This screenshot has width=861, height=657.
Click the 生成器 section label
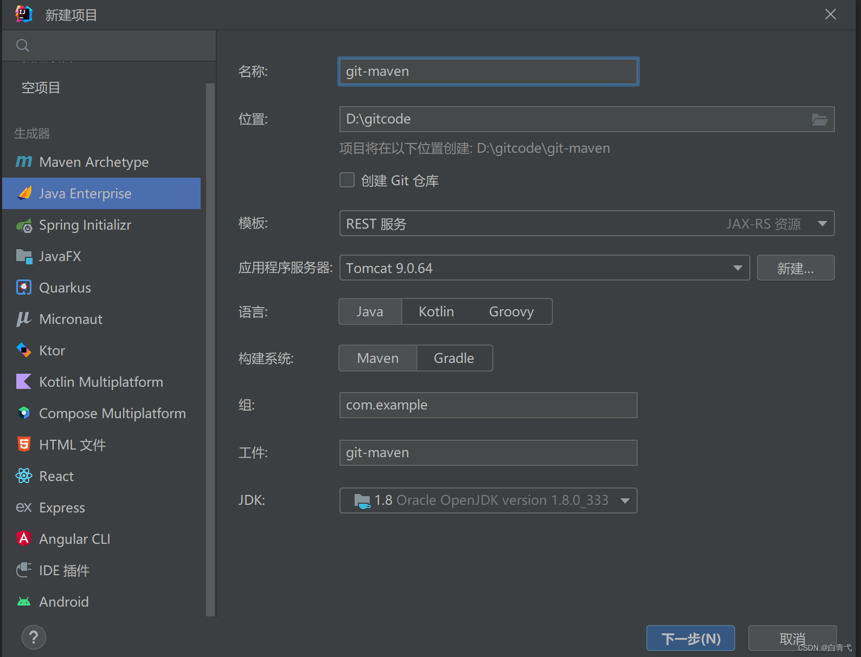32,133
